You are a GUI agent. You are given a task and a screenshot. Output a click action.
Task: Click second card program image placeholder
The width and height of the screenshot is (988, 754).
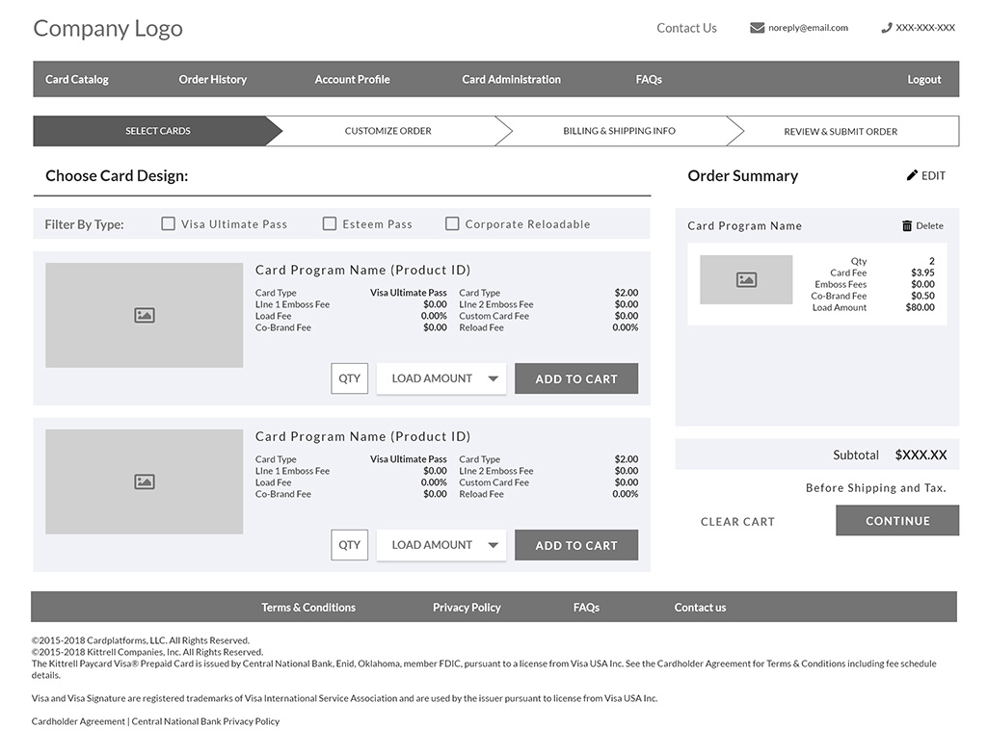click(x=145, y=482)
